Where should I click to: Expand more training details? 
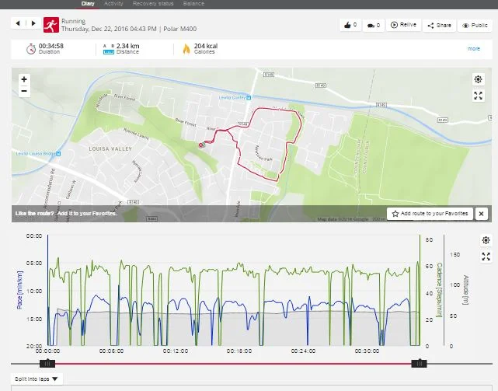473,48
